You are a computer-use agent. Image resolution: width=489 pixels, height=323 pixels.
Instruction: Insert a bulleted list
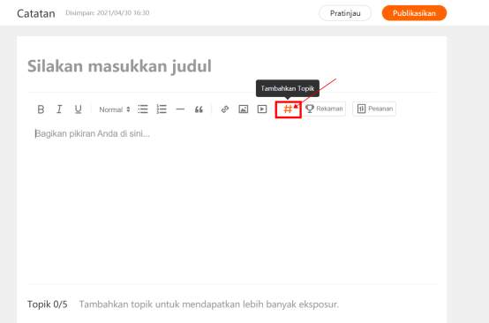click(143, 109)
